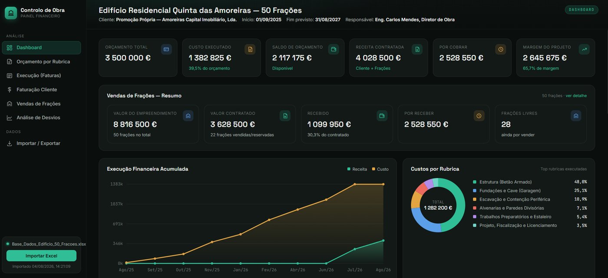Click the Jul/26 Custo data point

tap(355, 184)
